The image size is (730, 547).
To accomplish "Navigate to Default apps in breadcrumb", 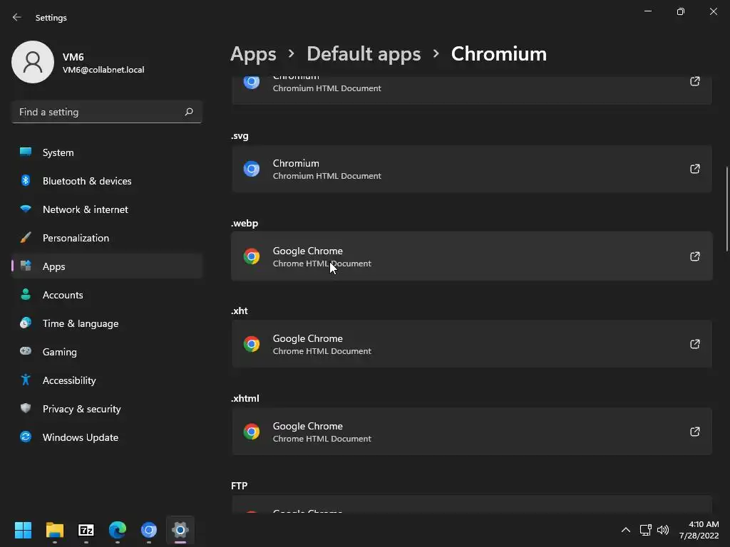I will (364, 54).
